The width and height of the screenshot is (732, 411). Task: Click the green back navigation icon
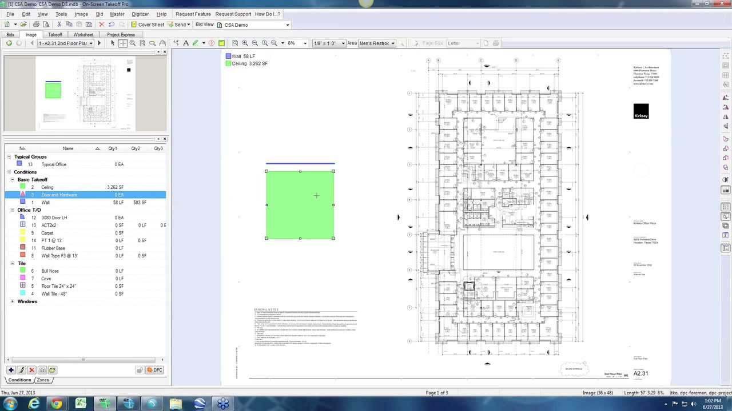click(x=9, y=43)
